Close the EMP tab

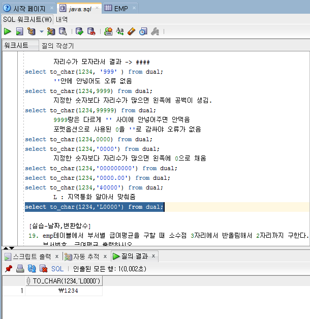[134, 8]
